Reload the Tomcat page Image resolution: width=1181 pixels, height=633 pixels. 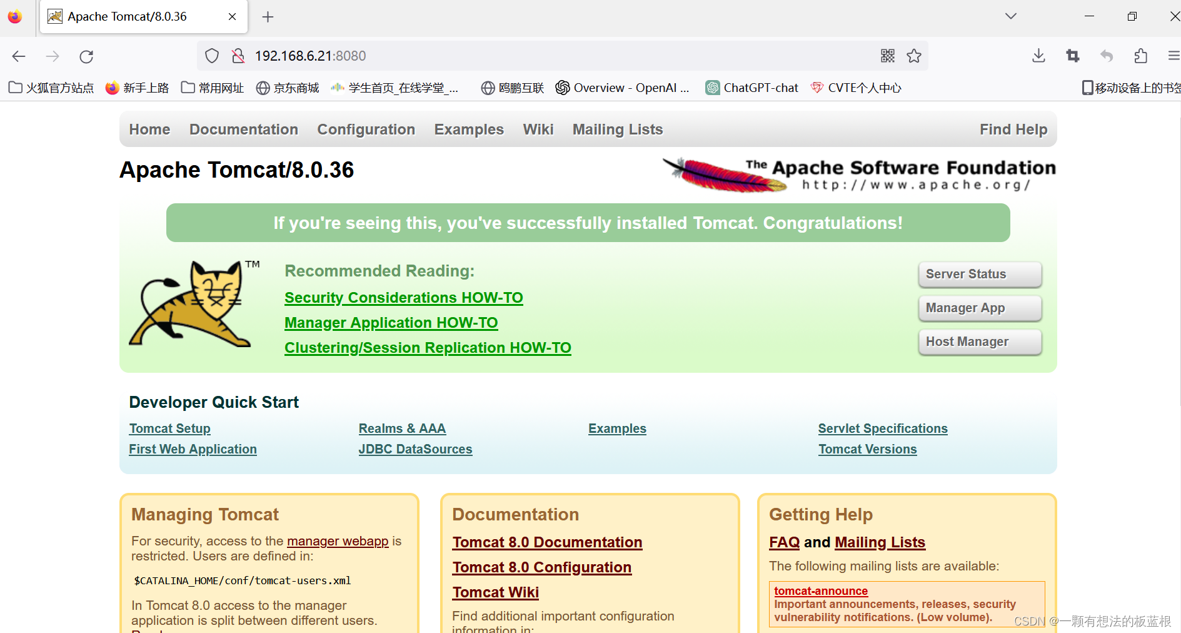pyautogui.click(x=86, y=56)
